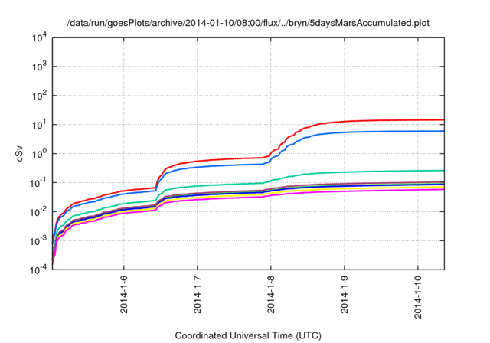Viewport: 490px width, 343px height.
Task: Select the 2014-1-7 date tick label
Action: (198, 294)
